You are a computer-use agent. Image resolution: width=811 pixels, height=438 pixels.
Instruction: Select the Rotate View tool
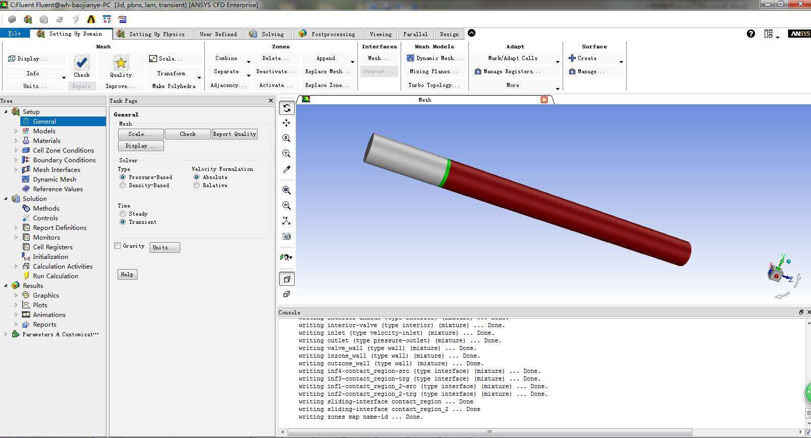[x=287, y=108]
